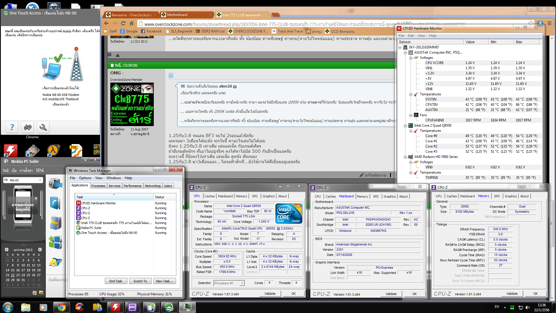Open Google Chrome from the taskbar
Image resolution: width=556 pixels, height=313 pixels.
coord(61,307)
